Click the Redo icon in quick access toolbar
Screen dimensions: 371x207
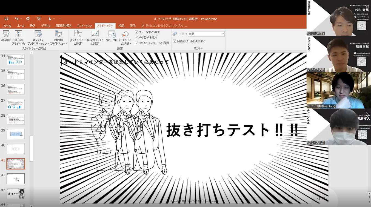point(28,19)
